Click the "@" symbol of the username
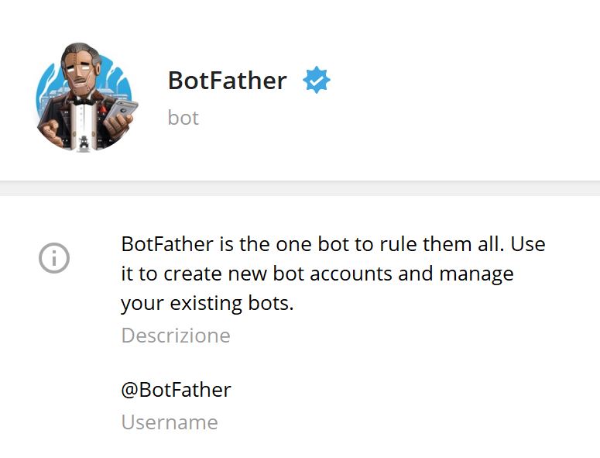Image resolution: width=600 pixels, height=458 pixels. (x=130, y=390)
